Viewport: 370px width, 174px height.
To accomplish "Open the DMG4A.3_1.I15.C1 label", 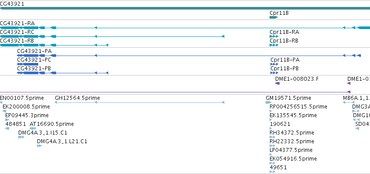I will point(43,132).
